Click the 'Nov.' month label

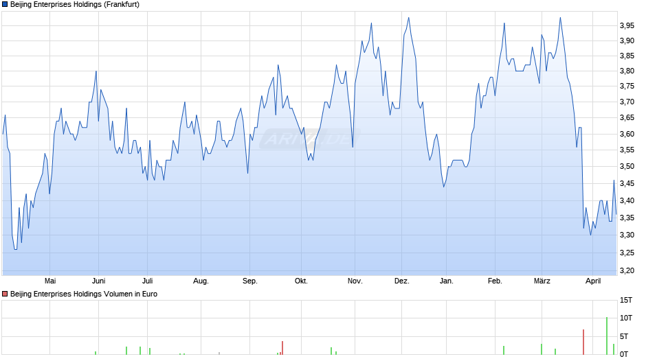(355, 281)
